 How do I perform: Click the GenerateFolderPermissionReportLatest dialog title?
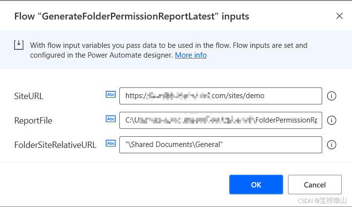132,17
